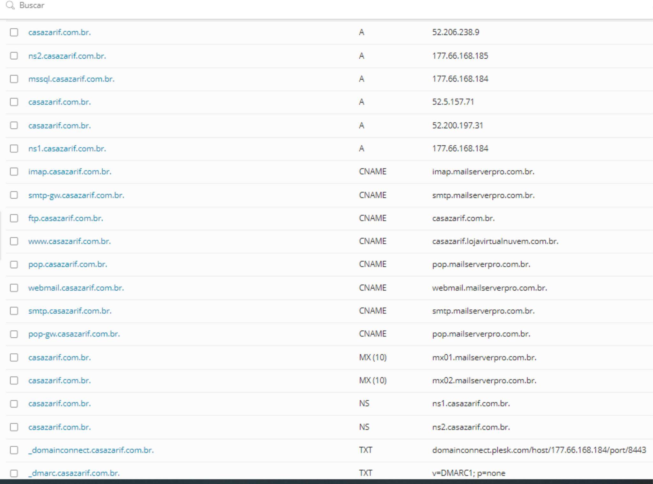The width and height of the screenshot is (653, 484).
Task: Click the value mx02.mailserverpro.com.br.
Action: [484, 380]
